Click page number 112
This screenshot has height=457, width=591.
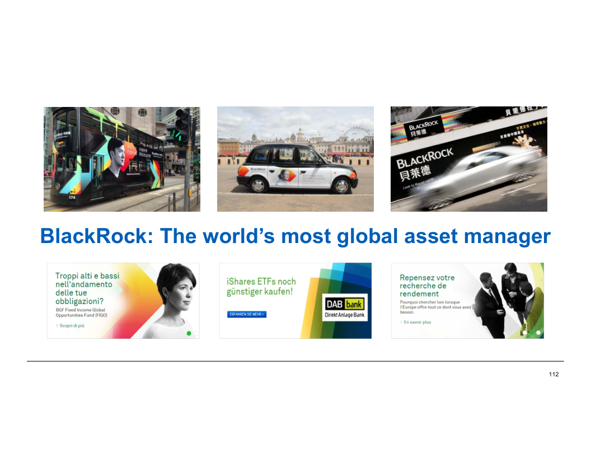pos(554,374)
